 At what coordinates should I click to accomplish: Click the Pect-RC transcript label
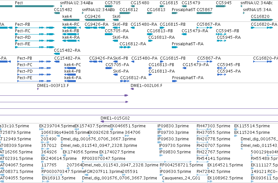pyautogui.click(x=23, y=31)
